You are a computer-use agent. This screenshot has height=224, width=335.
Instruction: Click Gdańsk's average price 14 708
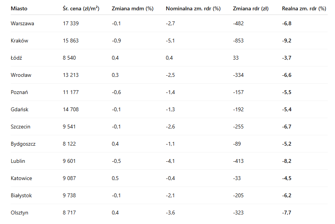[x=70, y=110]
